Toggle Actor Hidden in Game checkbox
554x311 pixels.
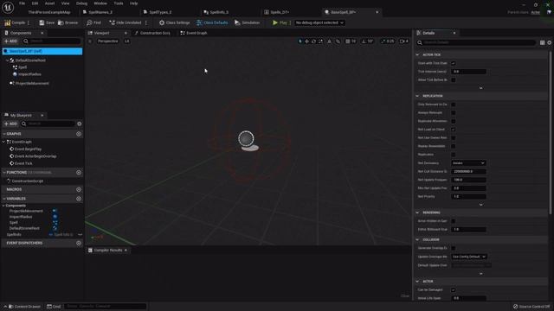pos(454,221)
